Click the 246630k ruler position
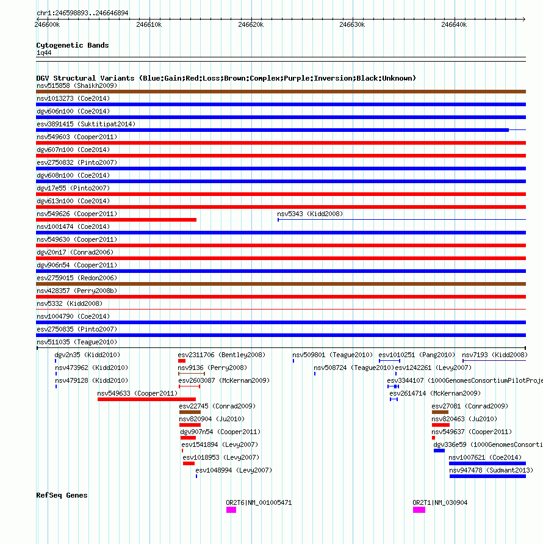Screen dimensions: 543x544 [x=352, y=25]
